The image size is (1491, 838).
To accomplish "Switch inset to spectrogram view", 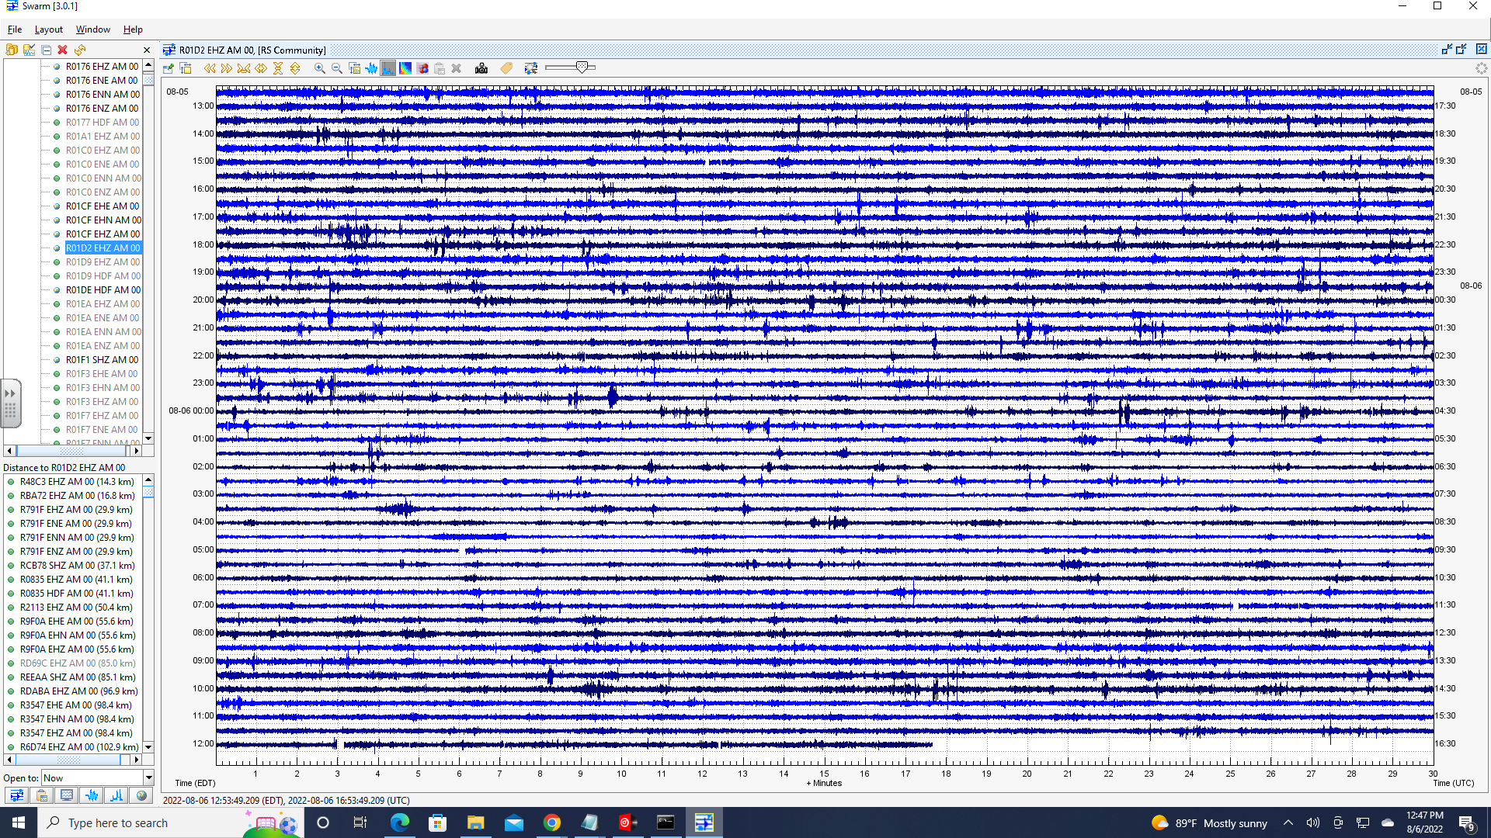I will point(405,68).
